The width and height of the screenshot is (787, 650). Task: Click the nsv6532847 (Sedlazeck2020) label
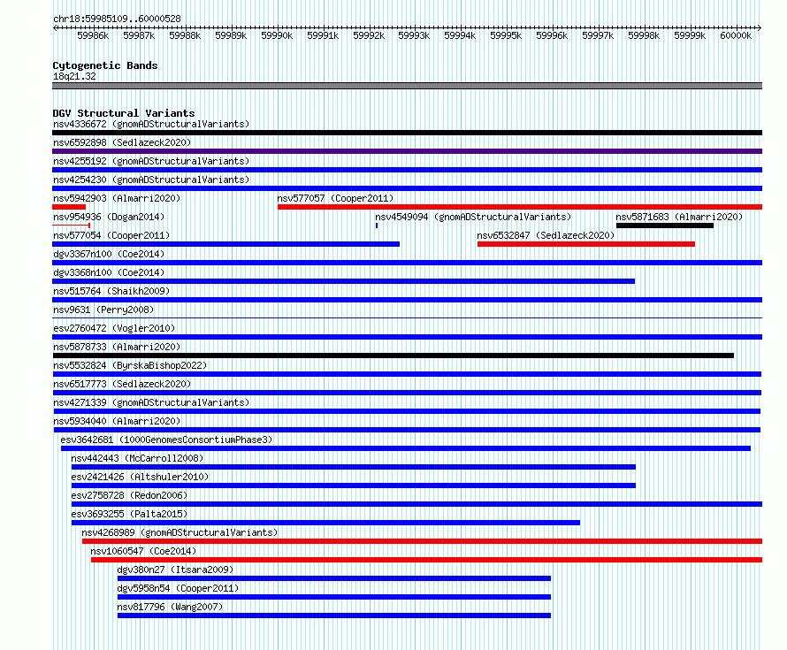[x=546, y=235]
